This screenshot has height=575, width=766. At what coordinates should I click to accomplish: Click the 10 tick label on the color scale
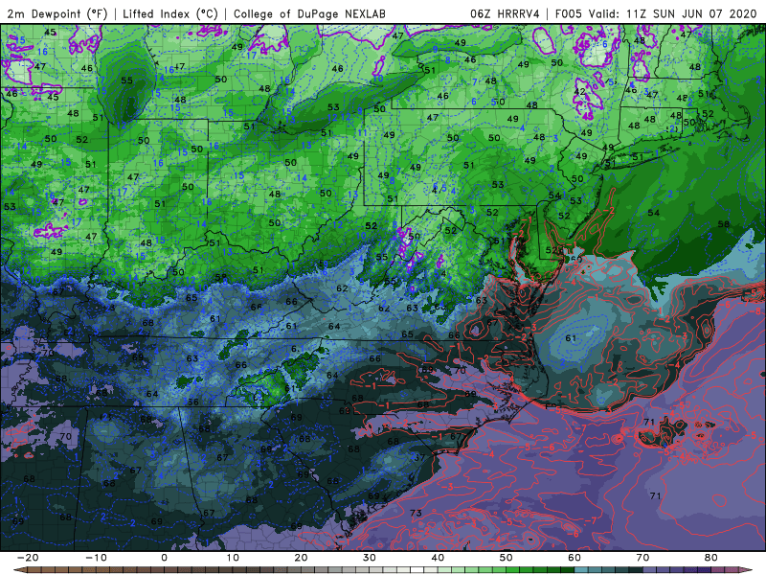[x=233, y=558]
